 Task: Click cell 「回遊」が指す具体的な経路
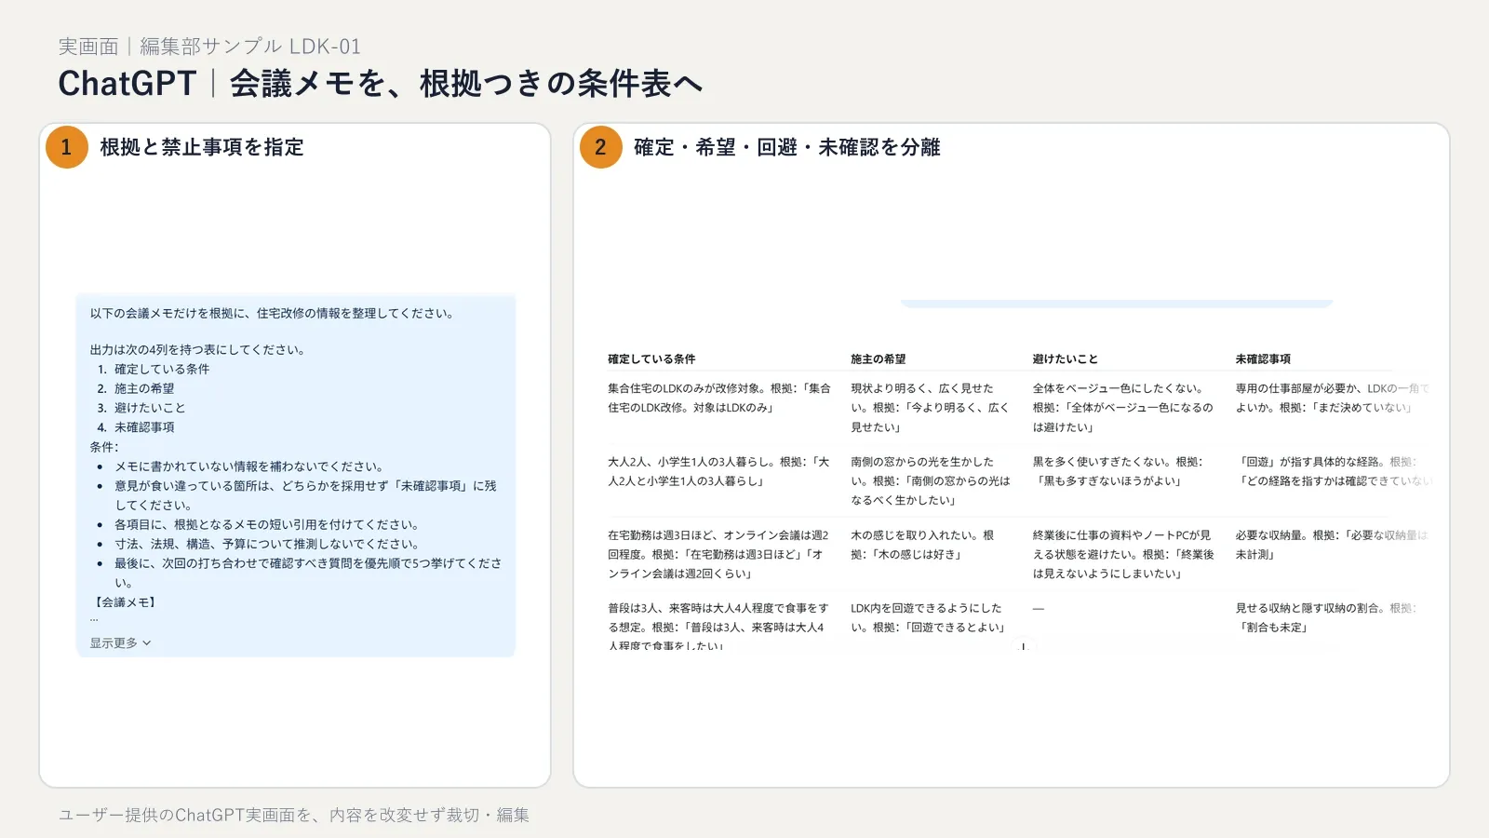click(x=1334, y=471)
